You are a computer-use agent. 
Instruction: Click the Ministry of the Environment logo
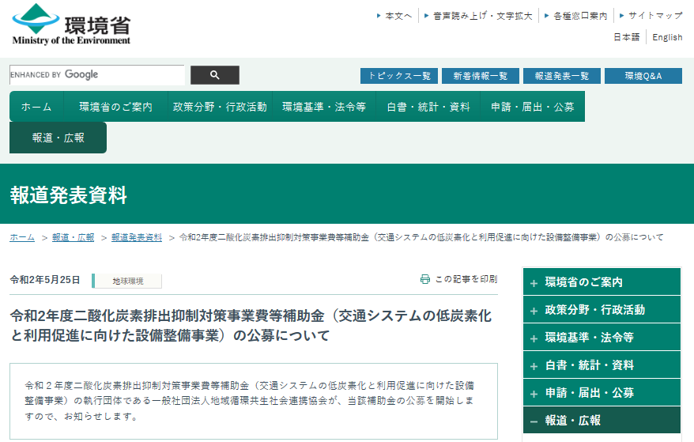coord(71,25)
